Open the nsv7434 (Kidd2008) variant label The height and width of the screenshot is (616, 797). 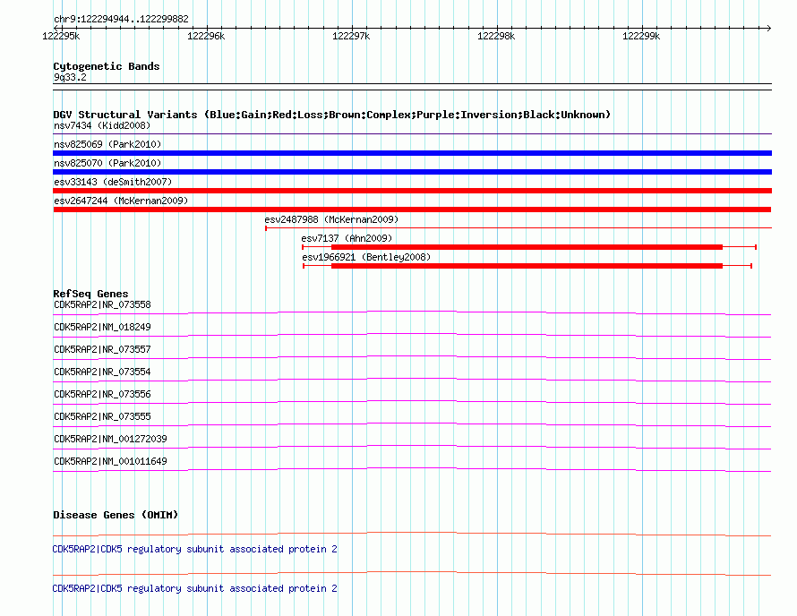(102, 125)
